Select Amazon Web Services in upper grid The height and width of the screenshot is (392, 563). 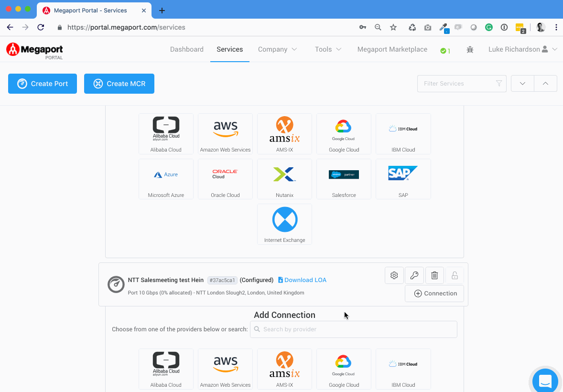pyautogui.click(x=225, y=134)
